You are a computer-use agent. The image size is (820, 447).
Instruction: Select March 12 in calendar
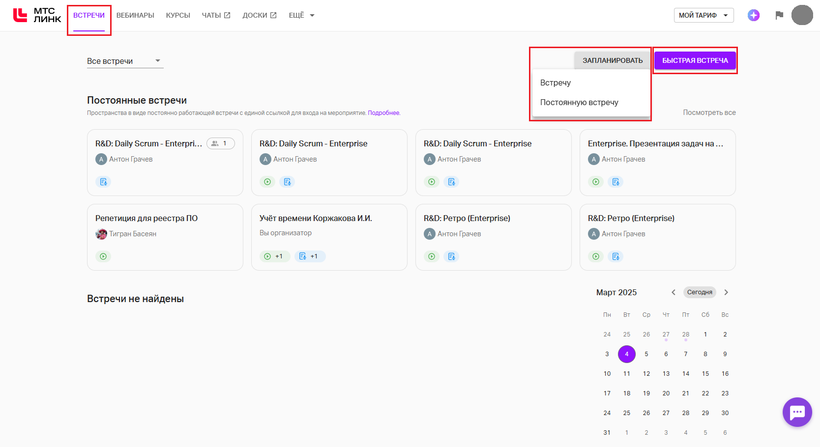pyautogui.click(x=646, y=374)
